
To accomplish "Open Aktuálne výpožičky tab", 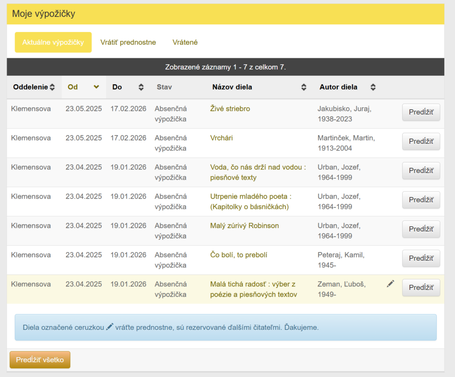I will [53, 42].
